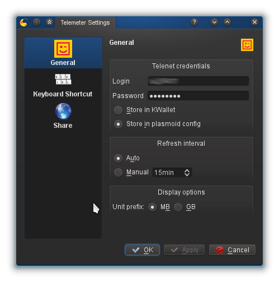
Task: Click the Password input field
Action: coord(198,96)
